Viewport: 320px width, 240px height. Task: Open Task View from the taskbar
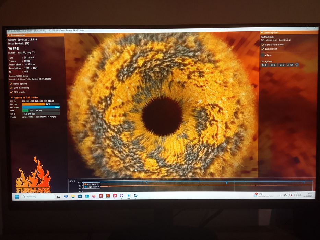point(59,196)
